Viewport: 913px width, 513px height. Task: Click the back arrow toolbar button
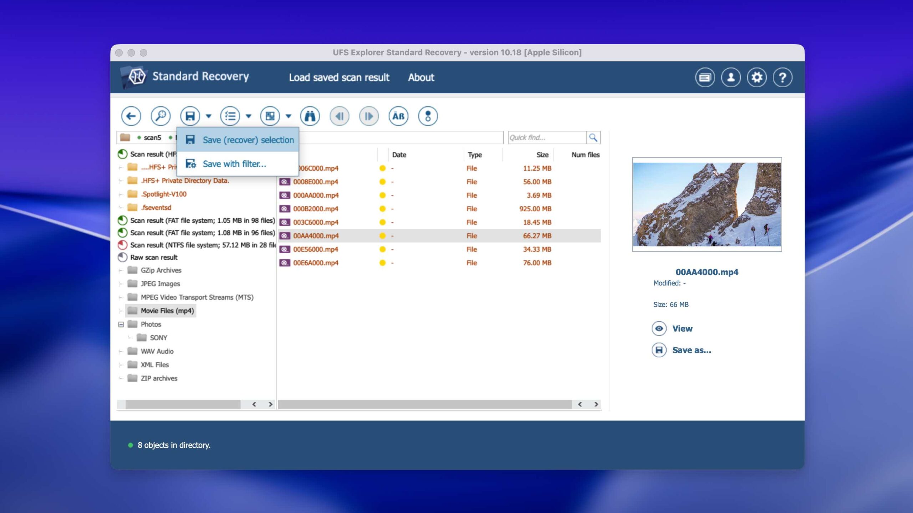(x=131, y=116)
